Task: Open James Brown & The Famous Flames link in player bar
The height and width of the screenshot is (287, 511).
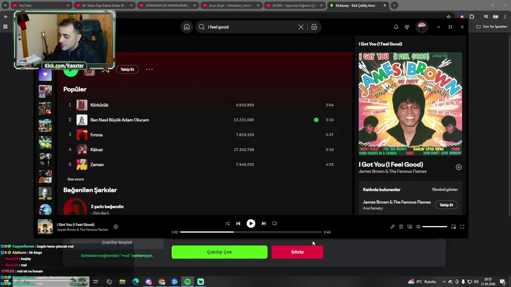Action: 82,230
